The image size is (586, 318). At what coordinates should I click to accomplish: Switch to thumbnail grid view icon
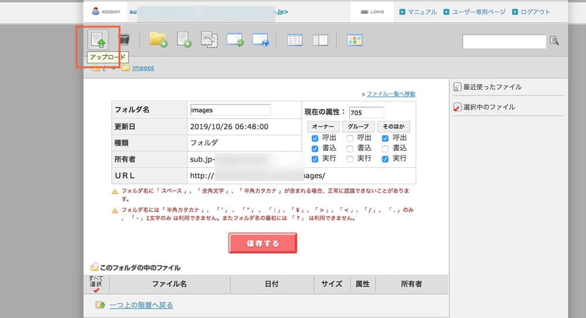coord(355,40)
